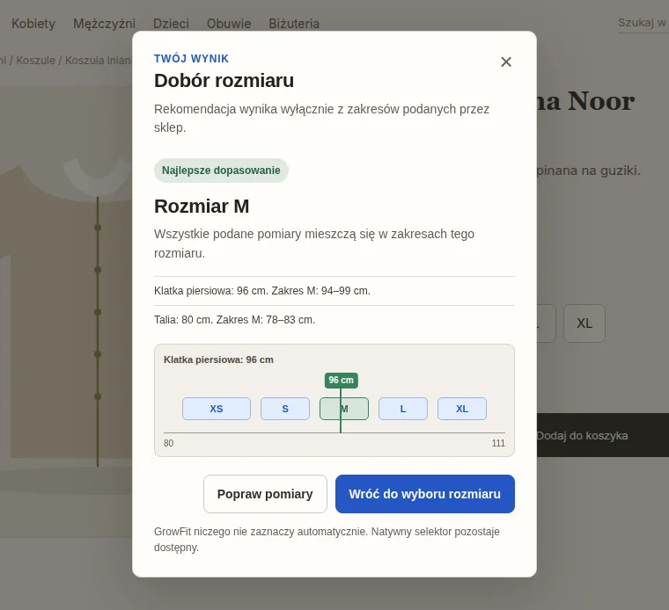Click the Najlepsze dopasowanie badge
This screenshot has height=610, width=669.
click(221, 171)
